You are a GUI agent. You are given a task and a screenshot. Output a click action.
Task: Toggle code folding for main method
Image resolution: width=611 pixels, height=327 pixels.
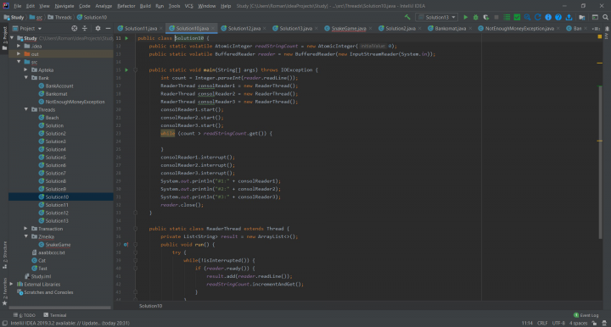pyautogui.click(x=135, y=70)
